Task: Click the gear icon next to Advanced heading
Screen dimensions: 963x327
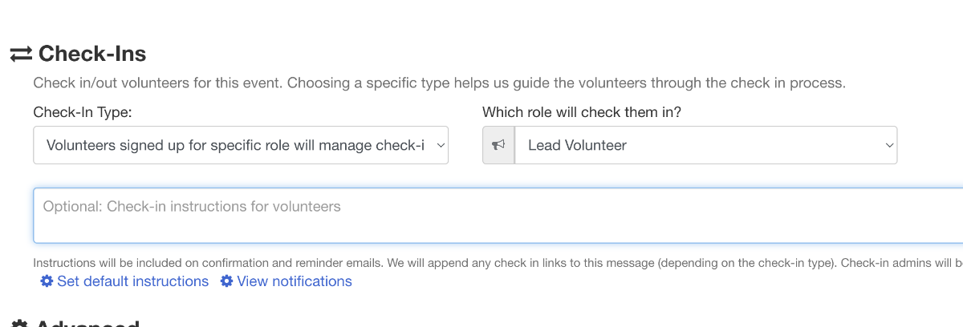Action: pos(21,324)
